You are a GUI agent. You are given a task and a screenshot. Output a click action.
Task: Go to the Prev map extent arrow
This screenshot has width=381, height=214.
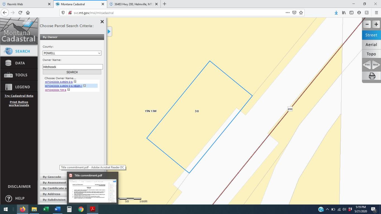coord(367,65)
